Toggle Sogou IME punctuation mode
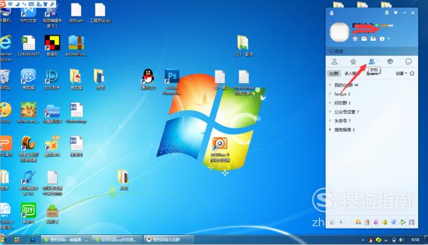 (x=24, y=4)
